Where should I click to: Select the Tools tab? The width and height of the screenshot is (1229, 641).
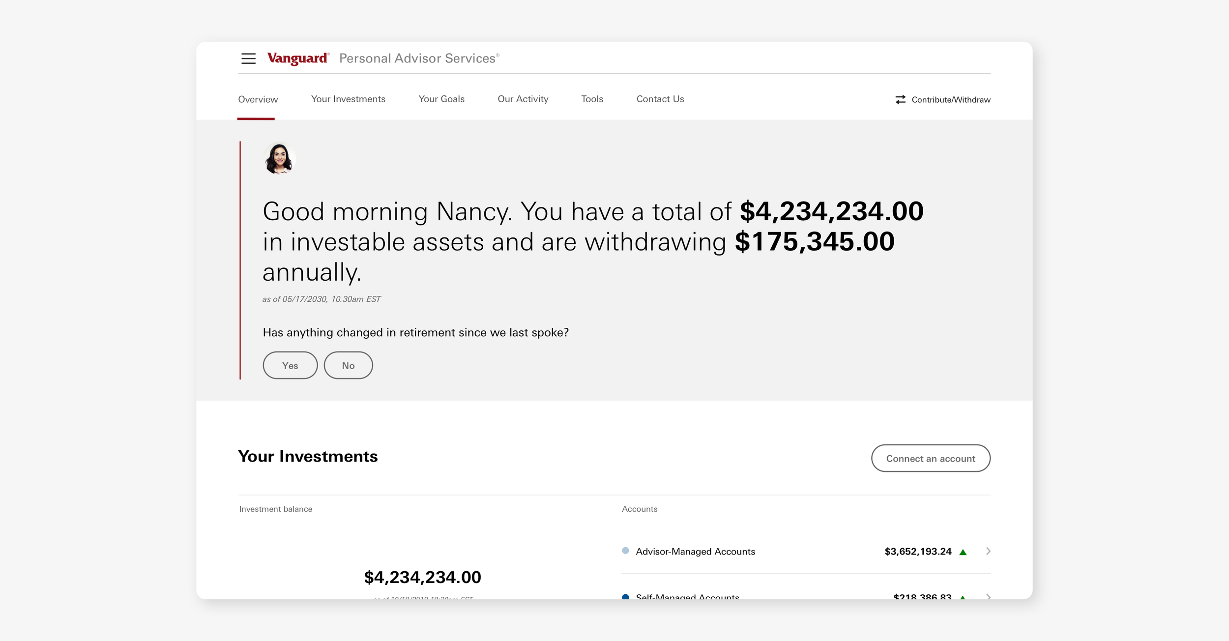tap(592, 99)
